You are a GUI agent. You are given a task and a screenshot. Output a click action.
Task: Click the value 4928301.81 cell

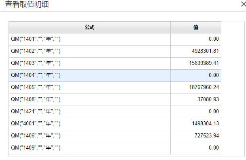196,51
